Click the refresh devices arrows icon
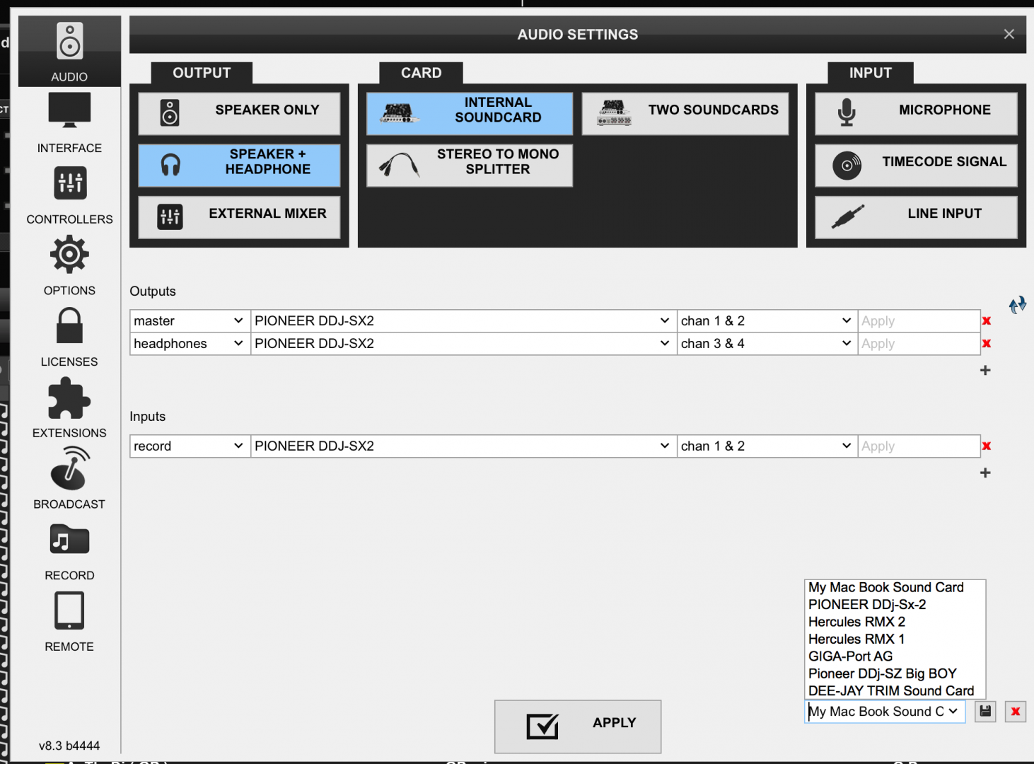 1017,305
